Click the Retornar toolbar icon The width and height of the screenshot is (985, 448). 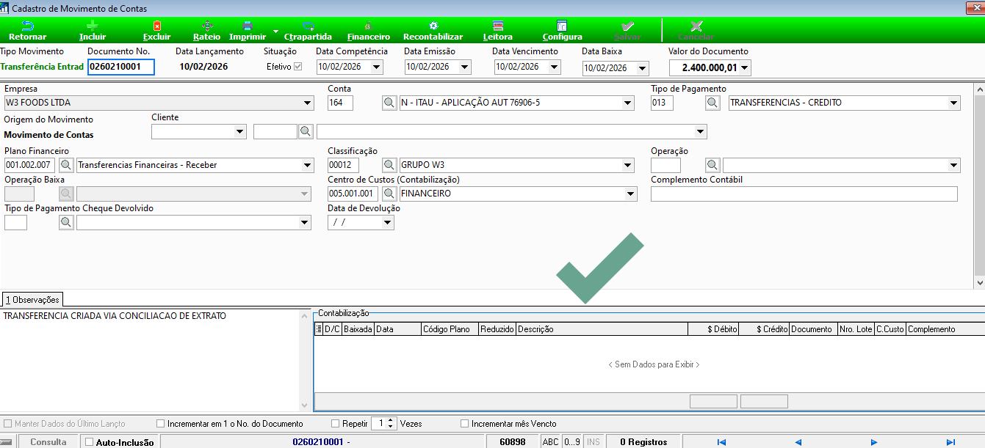click(28, 31)
